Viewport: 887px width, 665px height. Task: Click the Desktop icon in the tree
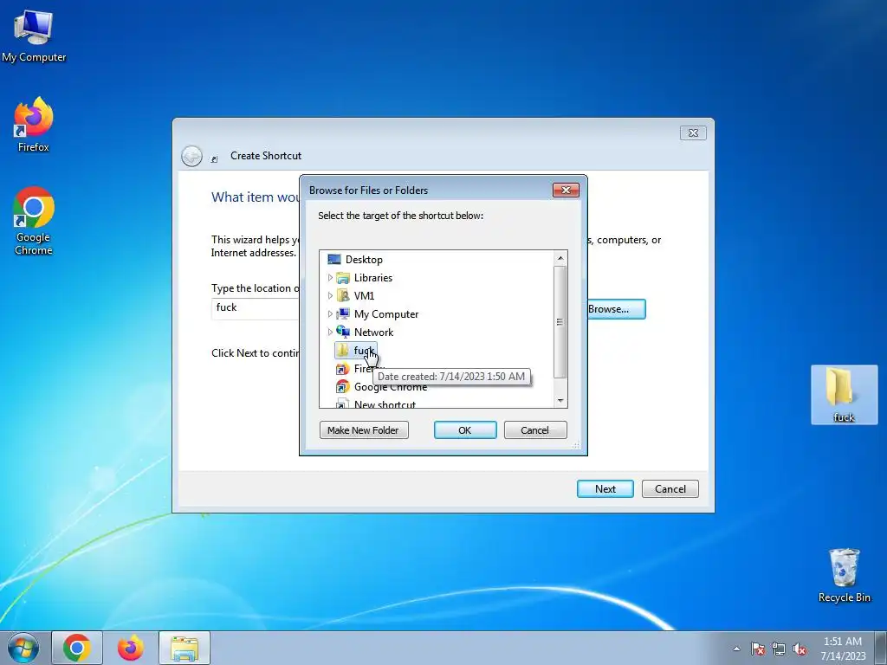click(x=334, y=260)
